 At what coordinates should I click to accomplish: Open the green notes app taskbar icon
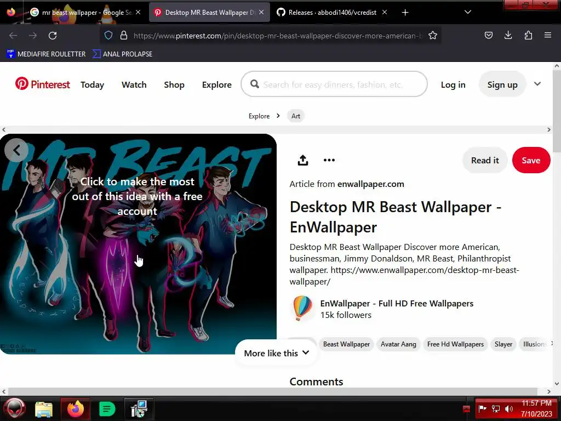pyautogui.click(x=107, y=409)
